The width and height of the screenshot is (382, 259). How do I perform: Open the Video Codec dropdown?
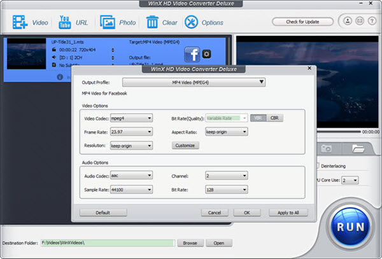[131, 118]
